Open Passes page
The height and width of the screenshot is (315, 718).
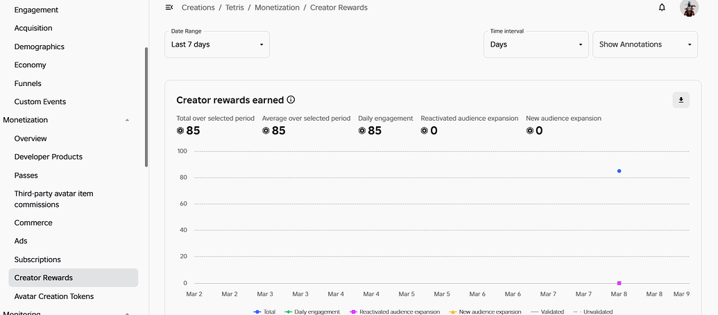click(26, 176)
